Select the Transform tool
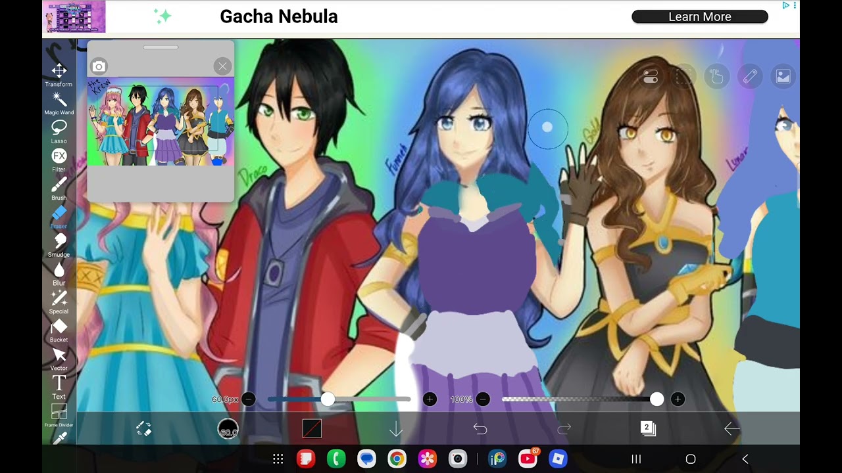The image size is (842, 473). (x=59, y=75)
